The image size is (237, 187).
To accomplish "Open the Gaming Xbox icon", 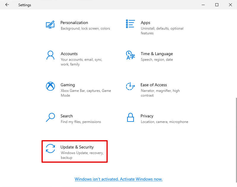I will click(50, 86).
